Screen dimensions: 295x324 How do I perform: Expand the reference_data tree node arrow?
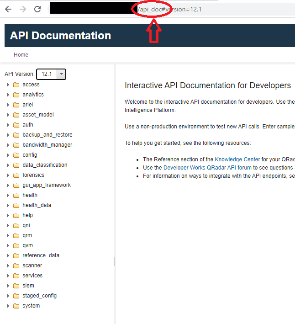click(x=8, y=255)
